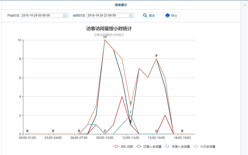The width and height of the screenshot is (248, 155).
Task: Click the chart title 访客访问量按小时统计
Action: coord(109,29)
